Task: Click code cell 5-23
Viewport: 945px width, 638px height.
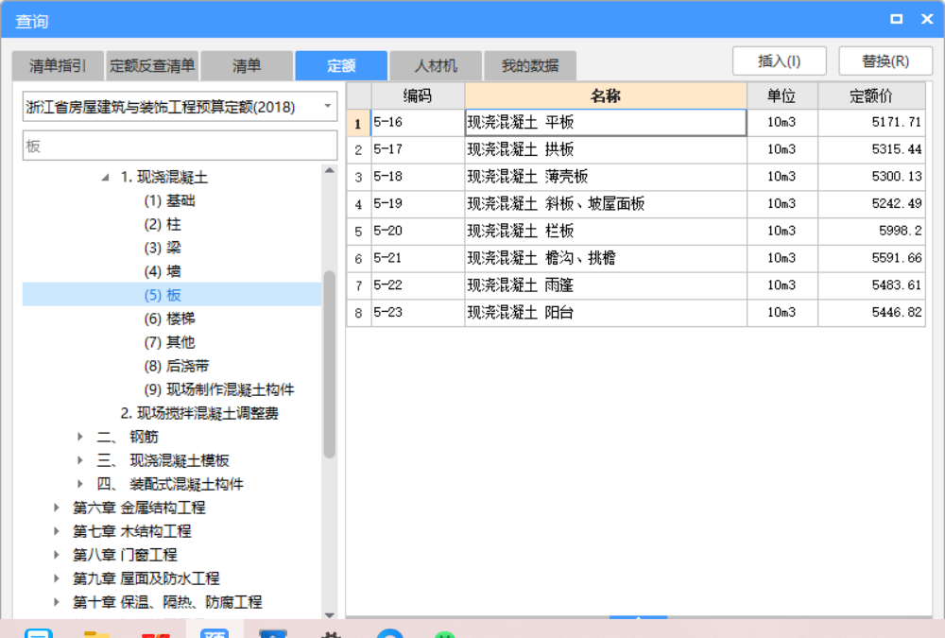Action: coord(418,312)
